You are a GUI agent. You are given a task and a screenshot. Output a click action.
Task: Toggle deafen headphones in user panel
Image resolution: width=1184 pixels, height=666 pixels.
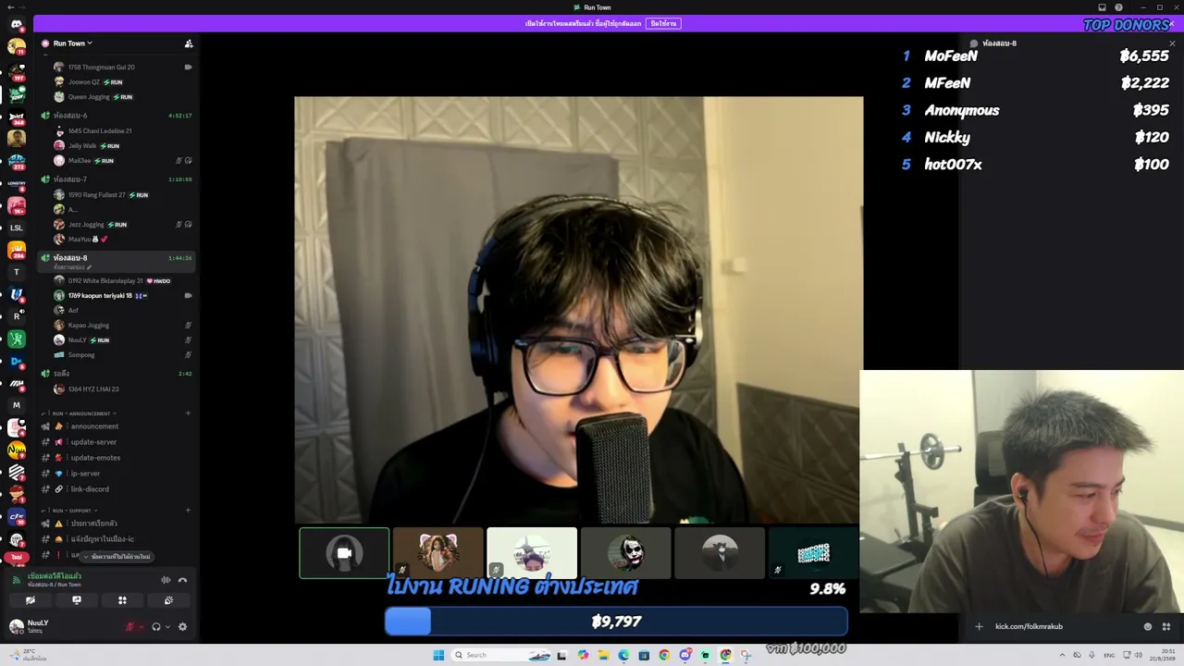(x=155, y=626)
